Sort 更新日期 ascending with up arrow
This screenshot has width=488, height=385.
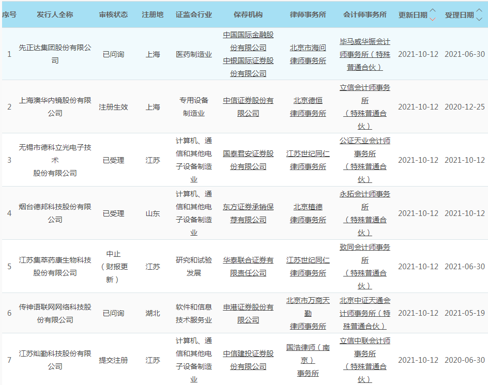pos(433,11)
